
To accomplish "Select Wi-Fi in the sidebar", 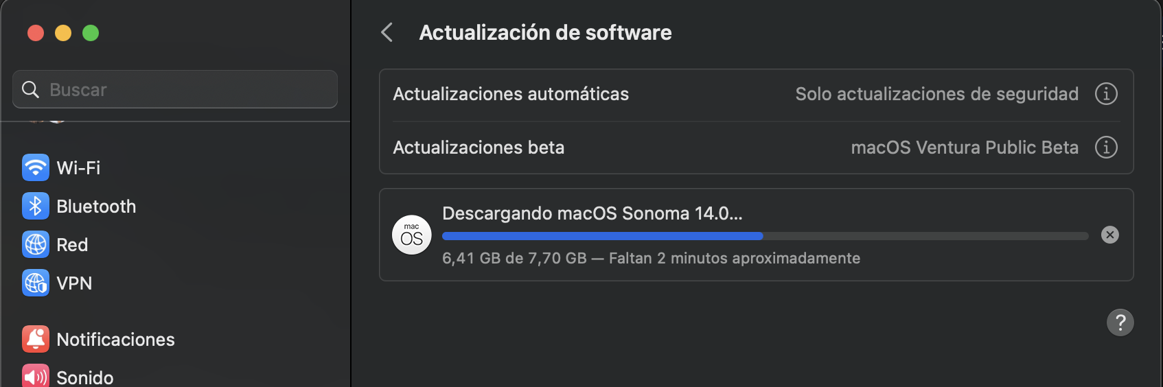I will (x=78, y=167).
